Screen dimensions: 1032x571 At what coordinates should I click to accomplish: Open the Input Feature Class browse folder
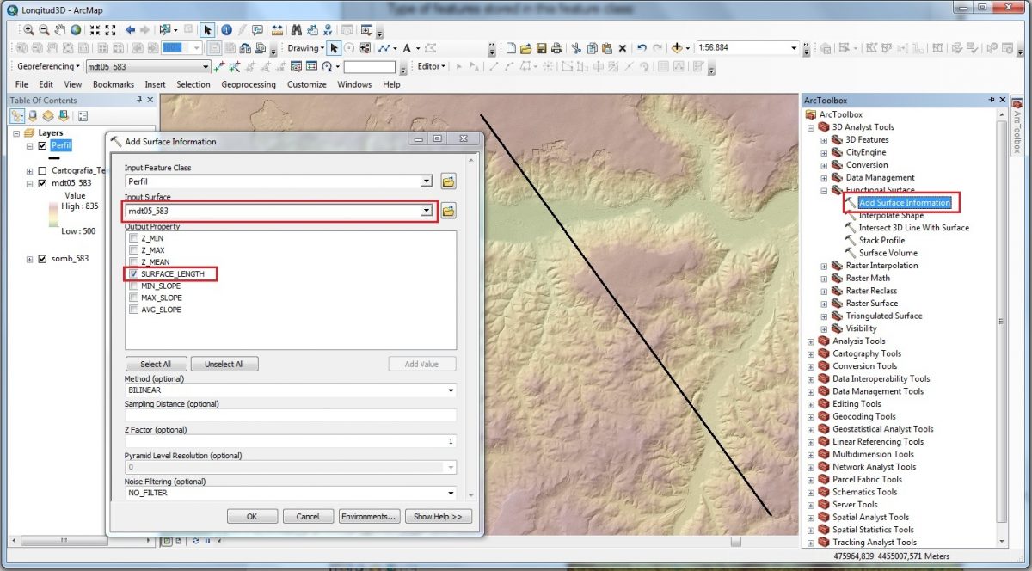448,181
